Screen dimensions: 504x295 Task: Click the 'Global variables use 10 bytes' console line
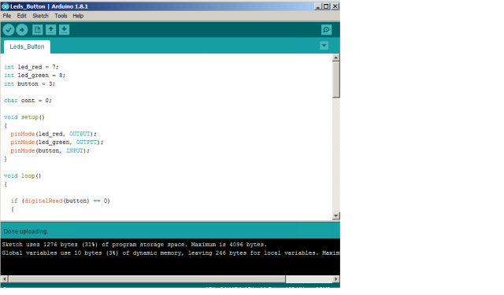tap(171, 253)
